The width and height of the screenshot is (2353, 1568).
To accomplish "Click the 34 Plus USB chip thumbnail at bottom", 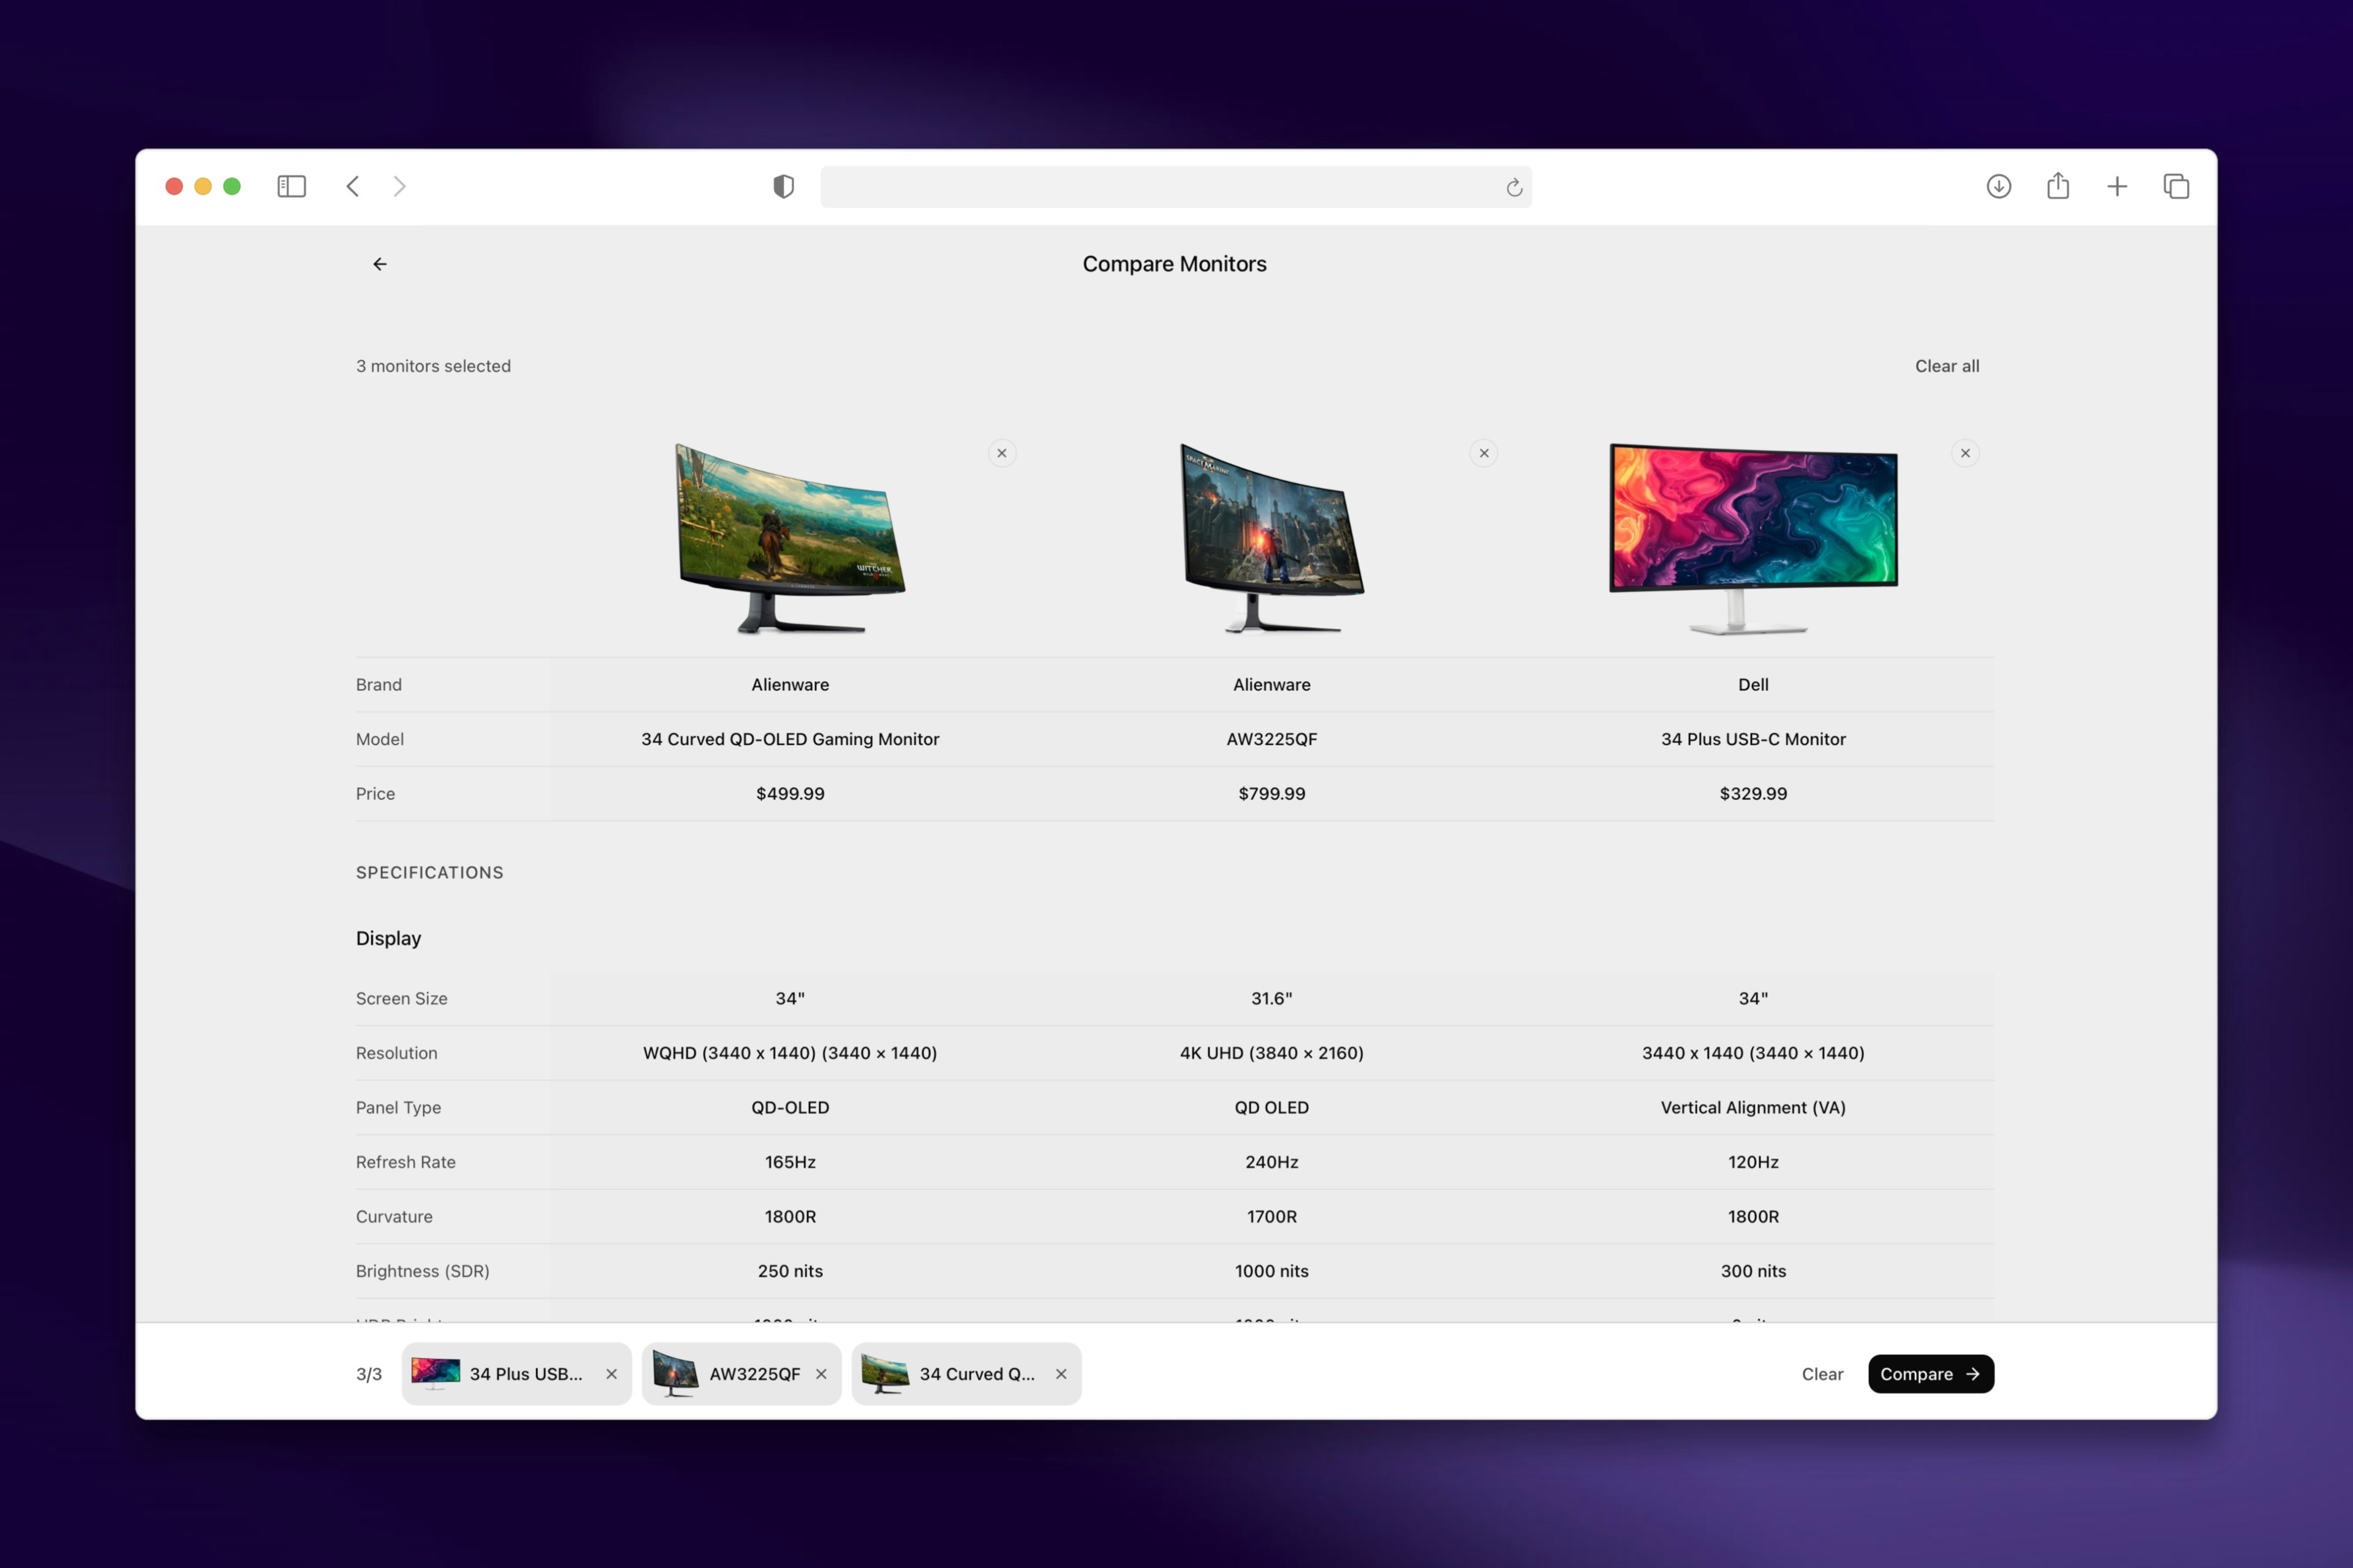I will [x=437, y=1373].
